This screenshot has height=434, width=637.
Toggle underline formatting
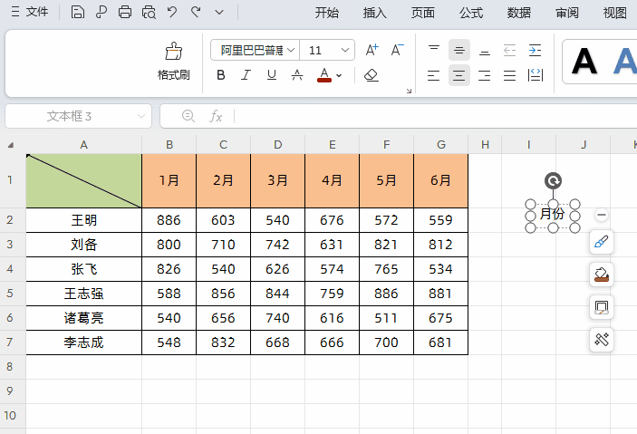(271, 75)
